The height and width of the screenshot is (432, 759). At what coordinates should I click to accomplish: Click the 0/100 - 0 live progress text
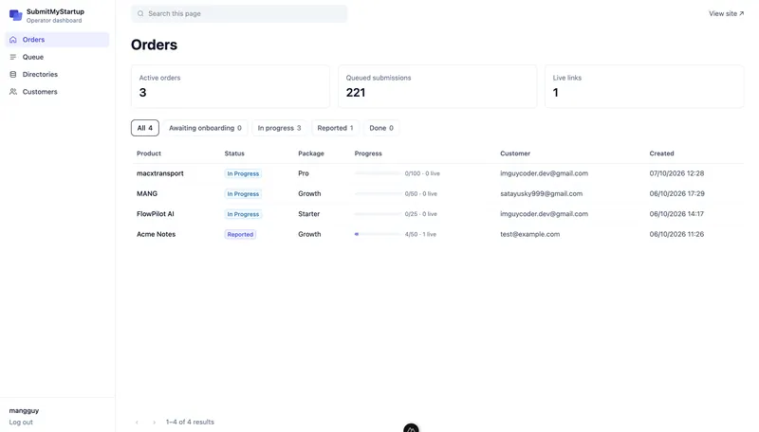point(422,173)
